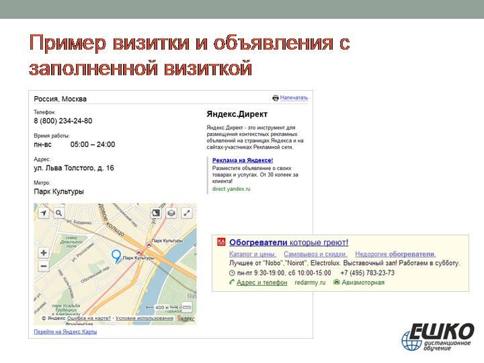
Task: Open the Условия использования link
Action: click(144, 318)
